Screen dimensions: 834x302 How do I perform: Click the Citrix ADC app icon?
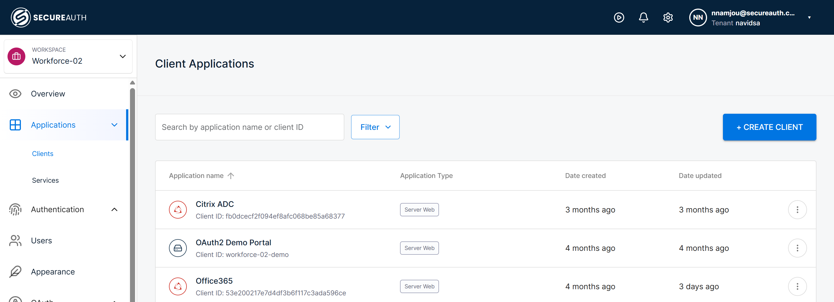pyautogui.click(x=178, y=209)
